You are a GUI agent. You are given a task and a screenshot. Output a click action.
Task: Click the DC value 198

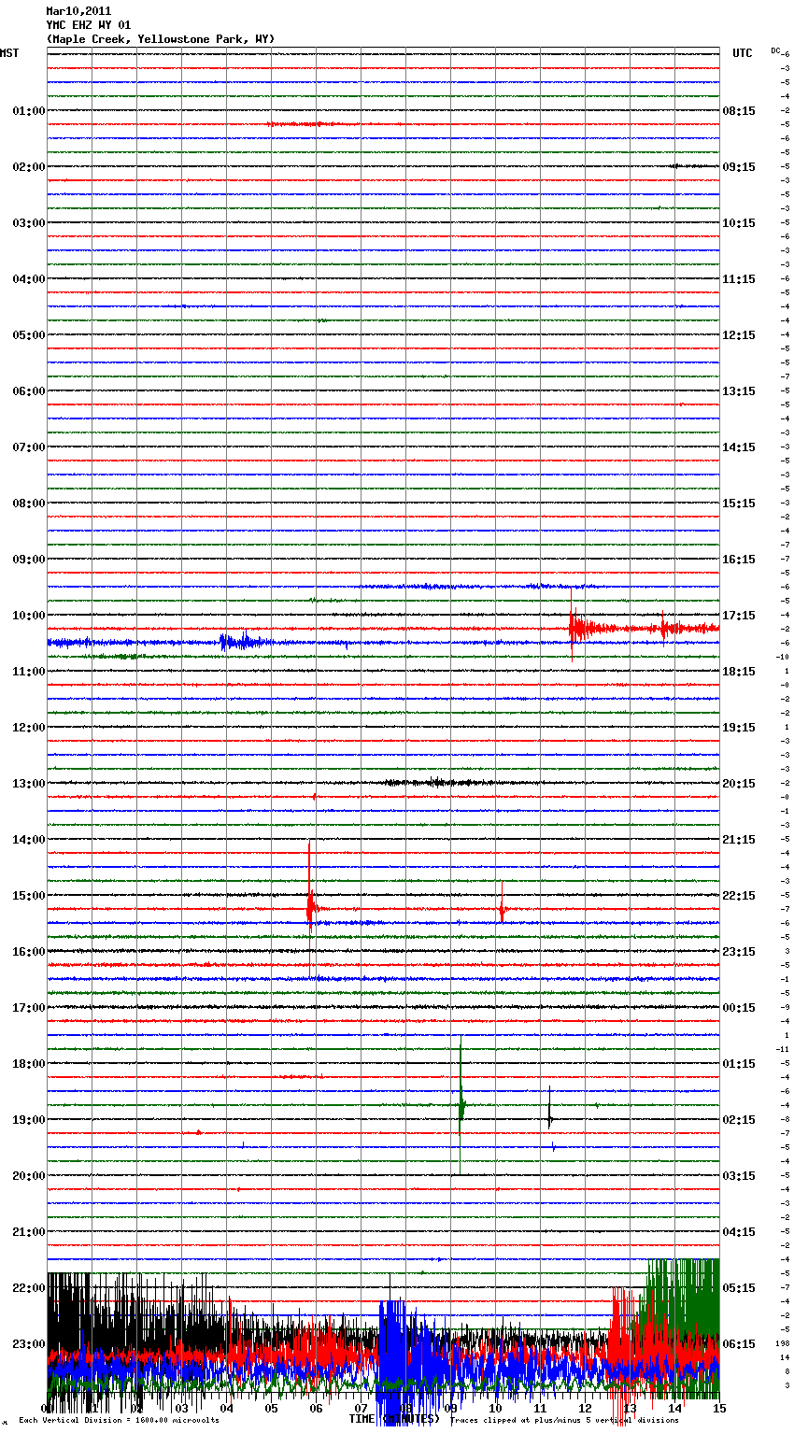[784, 1343]
